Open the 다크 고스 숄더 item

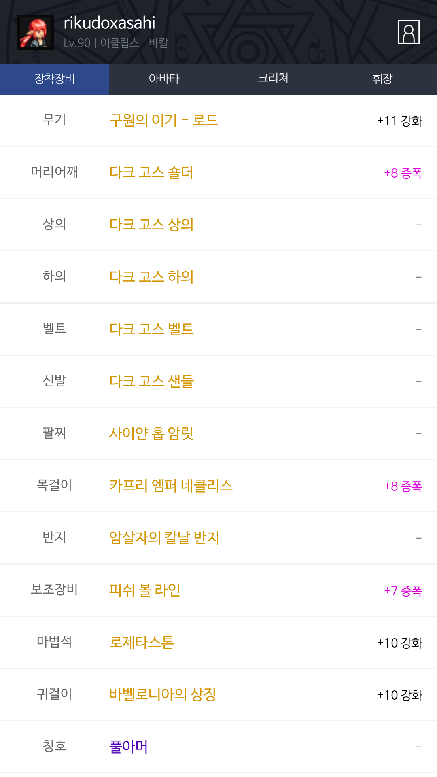click(151, 172)
